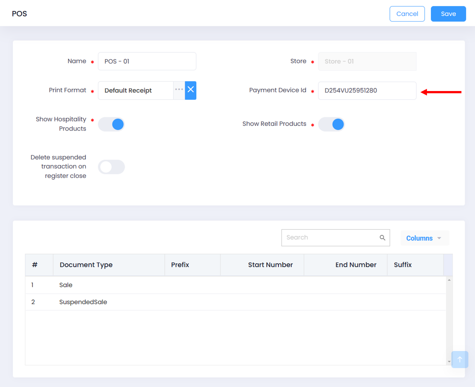Save the POS settings
475x387 pixels.
pyautogui.click(x=448, y=14)
